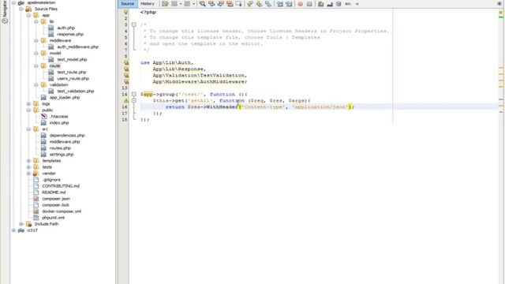Select test_validation.php file
505x284 pixels.
point(76,92)
